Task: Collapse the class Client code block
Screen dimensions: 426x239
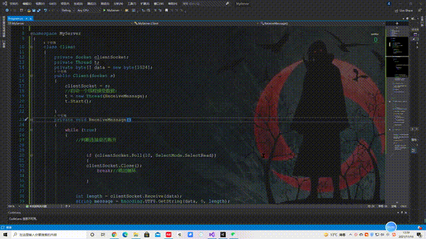Action: pos(32,47)
